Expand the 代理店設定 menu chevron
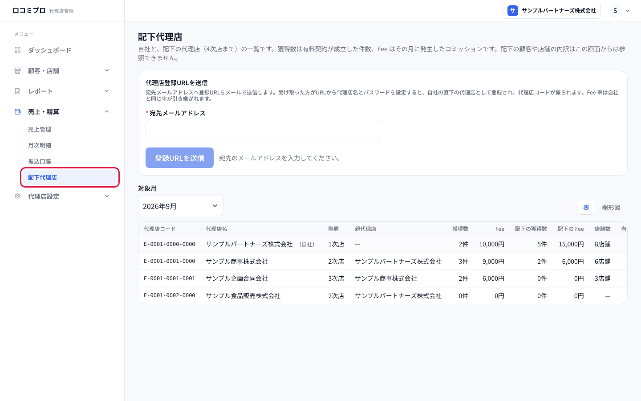Image resolution: width=641 pixels, height=401 pixels. click(107, 196)
